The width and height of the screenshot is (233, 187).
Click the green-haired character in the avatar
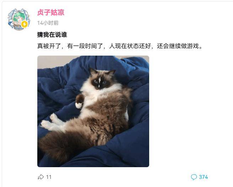(x=17, y=18)
